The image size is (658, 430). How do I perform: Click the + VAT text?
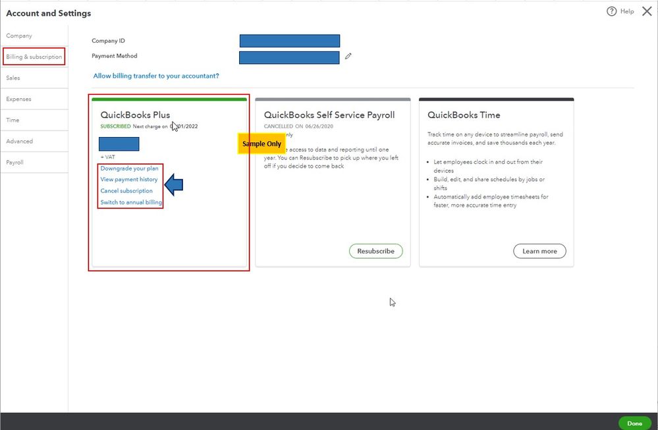click(x=107, y=157)
